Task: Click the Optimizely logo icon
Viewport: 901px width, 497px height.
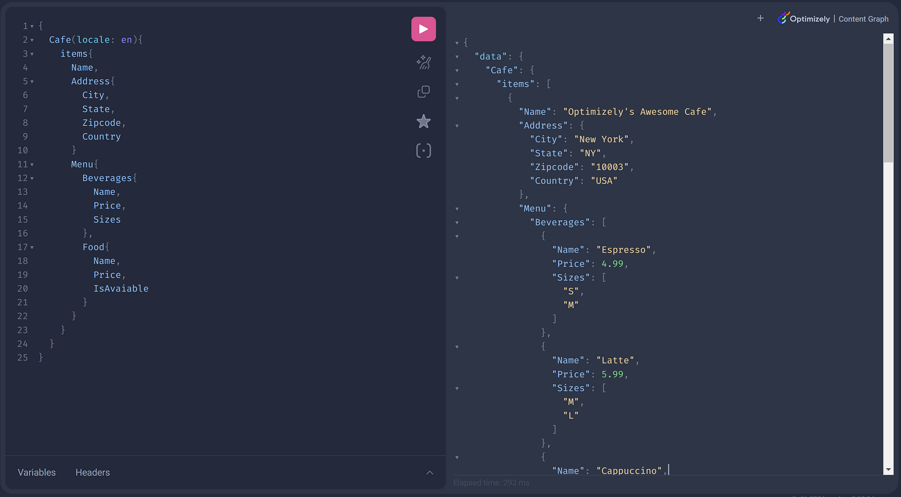Action: pos(783,18)
